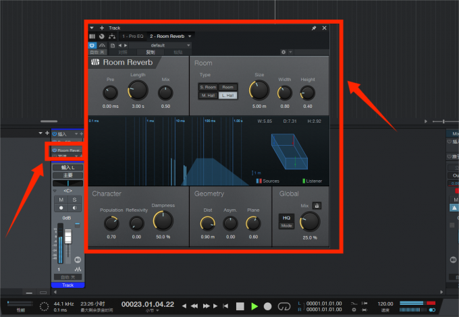Arm the channel record enable button

click(x=61, y=208)
